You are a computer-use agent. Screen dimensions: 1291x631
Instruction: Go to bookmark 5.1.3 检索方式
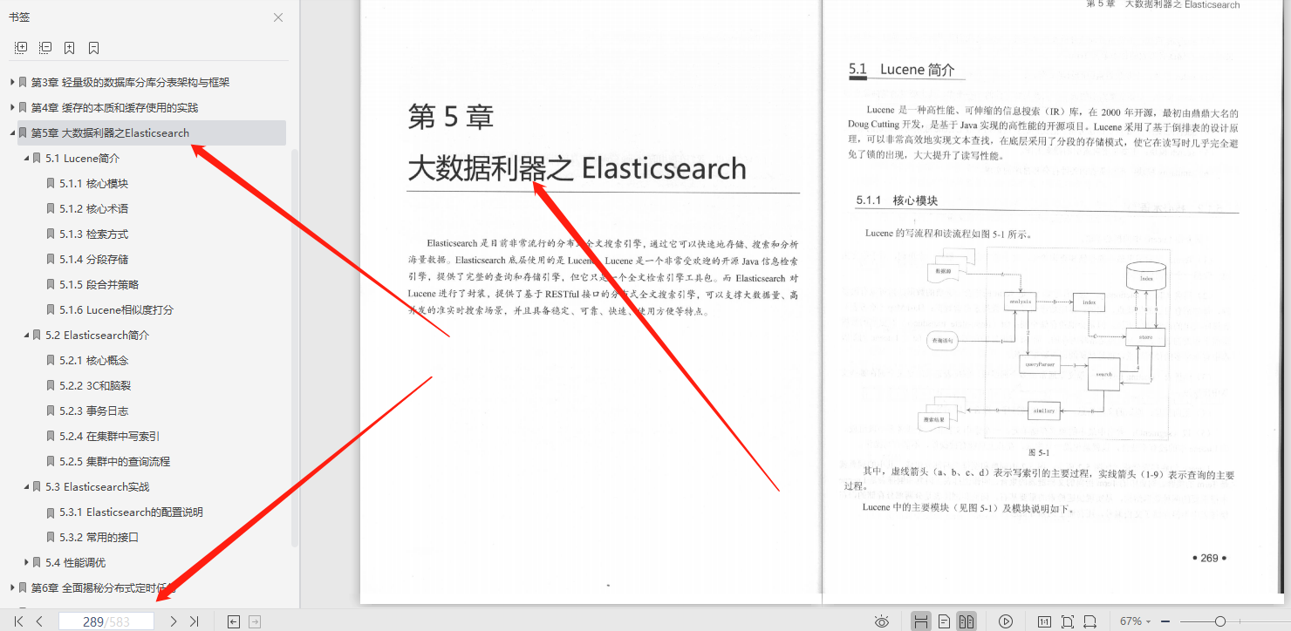coord(93,234)
